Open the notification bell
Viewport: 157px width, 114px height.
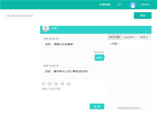pyautogui.click(x=119, y=4)
